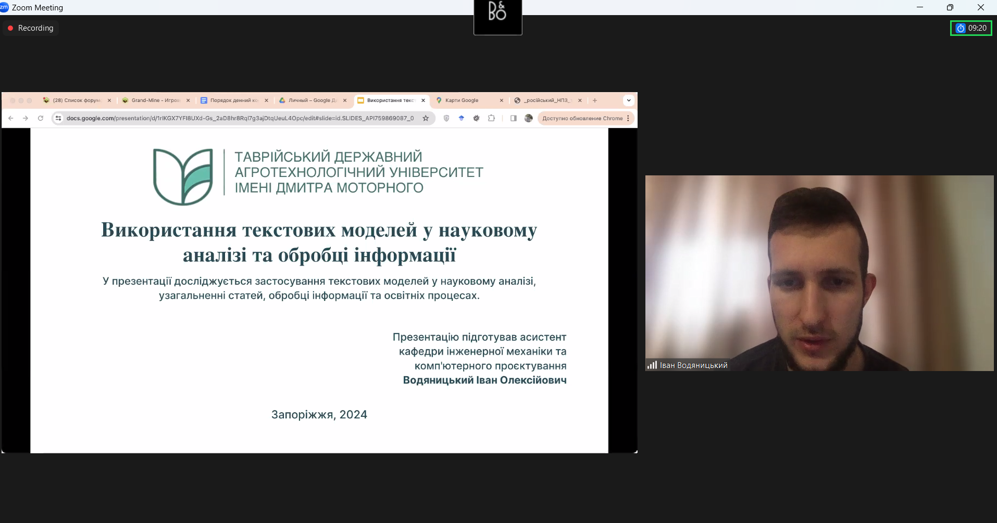The image size is (997, 523).
Task: Restore down the Zoom Meeting window
Action: pos(950,7)
